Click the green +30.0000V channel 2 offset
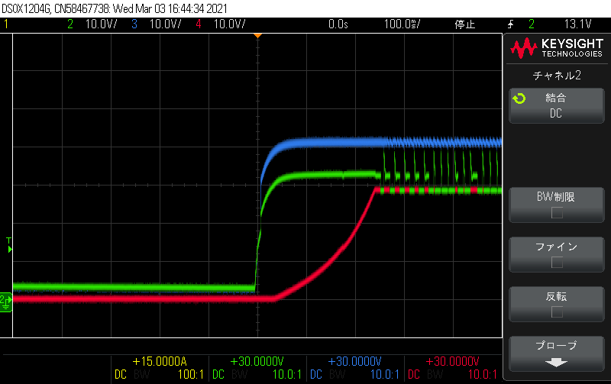 (x=257, y=361)
